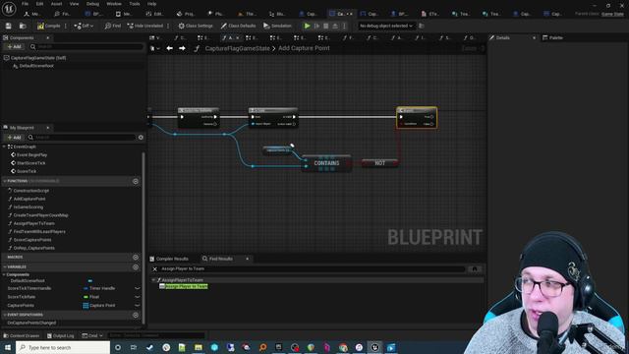Viewport: 629px width, 354px height.
Task: Click the Find toolbar button
Action: coord(112,26)
